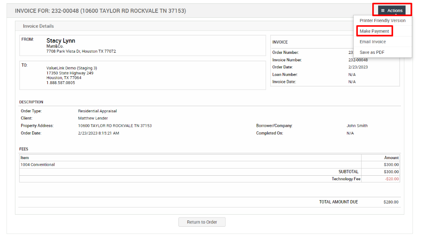The image size is (425, 242).
Task: Click the SUBTOTAL $300.00 row
Action: pos(391,172)
